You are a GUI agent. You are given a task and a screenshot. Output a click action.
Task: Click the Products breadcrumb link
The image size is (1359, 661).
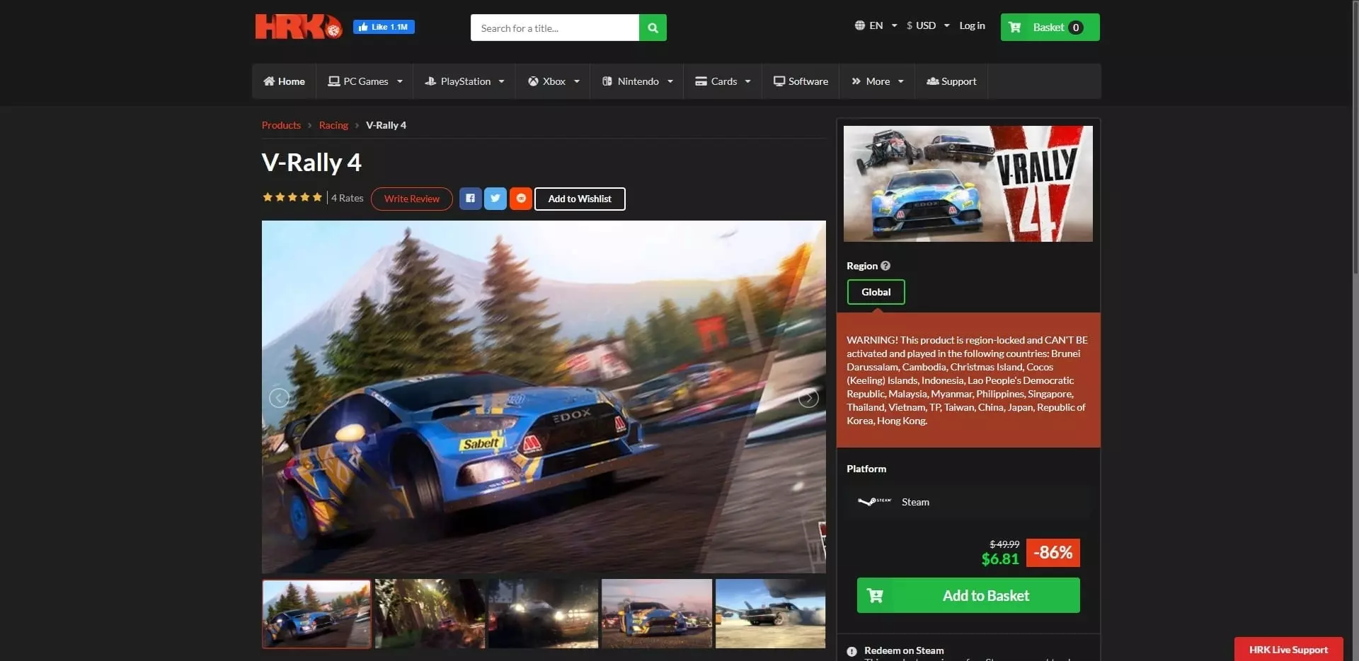[281, 125]
